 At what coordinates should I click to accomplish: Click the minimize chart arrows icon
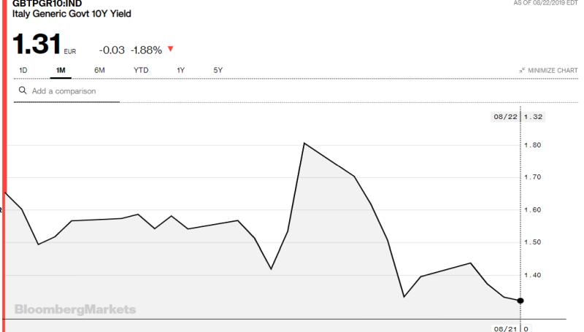(522, 70)
